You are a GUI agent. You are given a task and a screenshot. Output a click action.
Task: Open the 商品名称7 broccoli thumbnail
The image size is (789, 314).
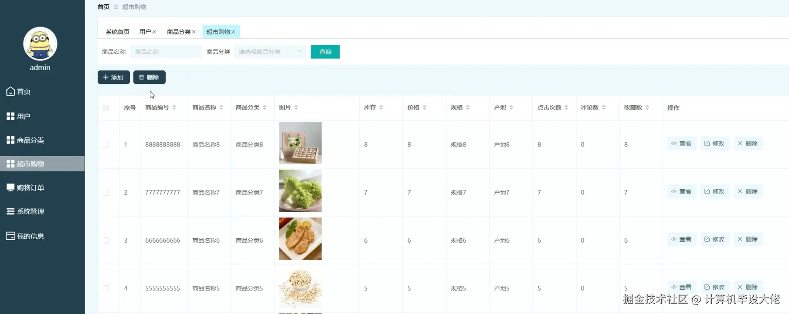pyautogui.click(x=300, y=191)
